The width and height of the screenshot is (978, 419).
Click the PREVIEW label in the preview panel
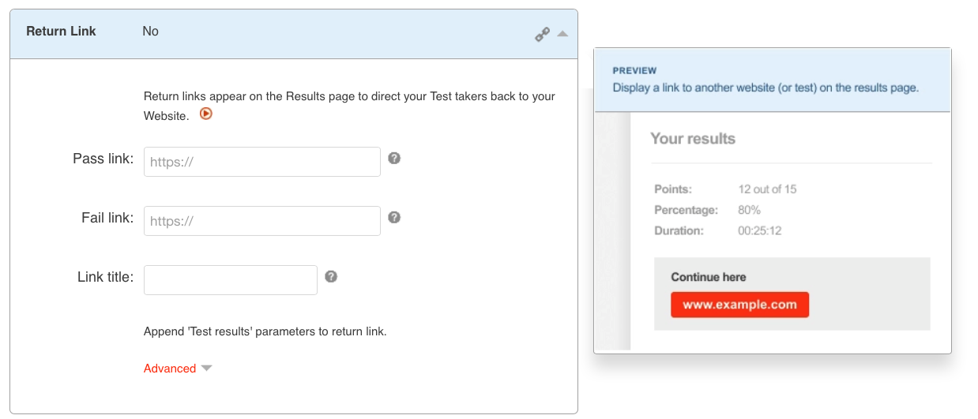[x=634, y=71]
